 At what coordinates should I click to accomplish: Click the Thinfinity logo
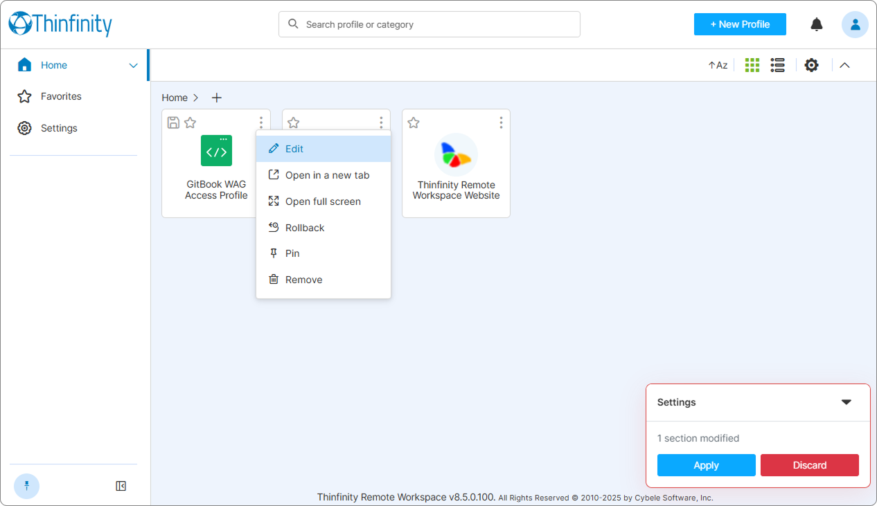(60, 24)
